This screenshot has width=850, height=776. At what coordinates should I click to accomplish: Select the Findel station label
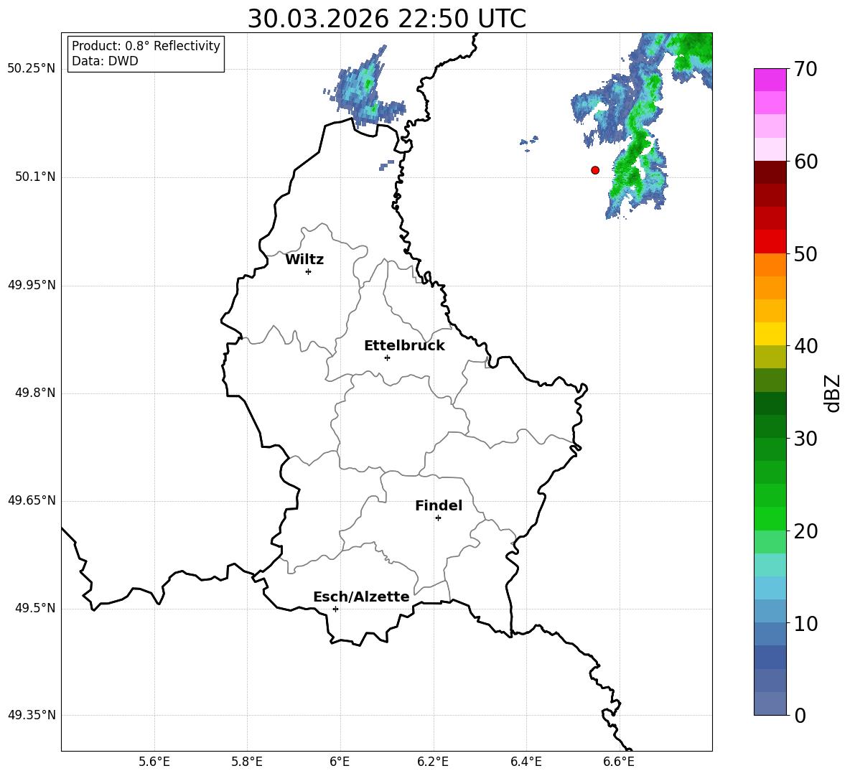pyautogui.click(x=439, y=505)
